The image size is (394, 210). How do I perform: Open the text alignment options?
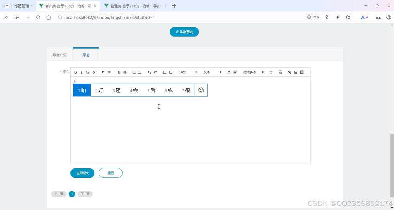point(271,72)
